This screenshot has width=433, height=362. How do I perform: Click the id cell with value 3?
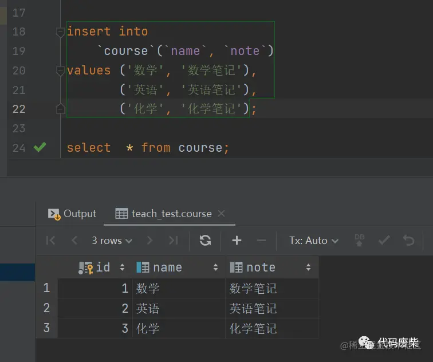tap(95, 328)
